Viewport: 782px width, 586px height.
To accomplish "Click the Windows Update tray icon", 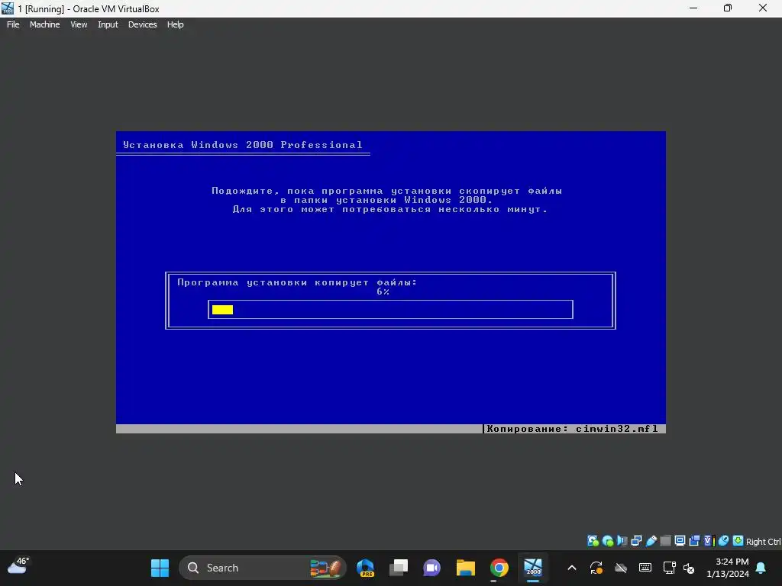I will 596,568.
